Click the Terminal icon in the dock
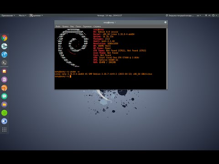219x164 pixels. (4, 63)
